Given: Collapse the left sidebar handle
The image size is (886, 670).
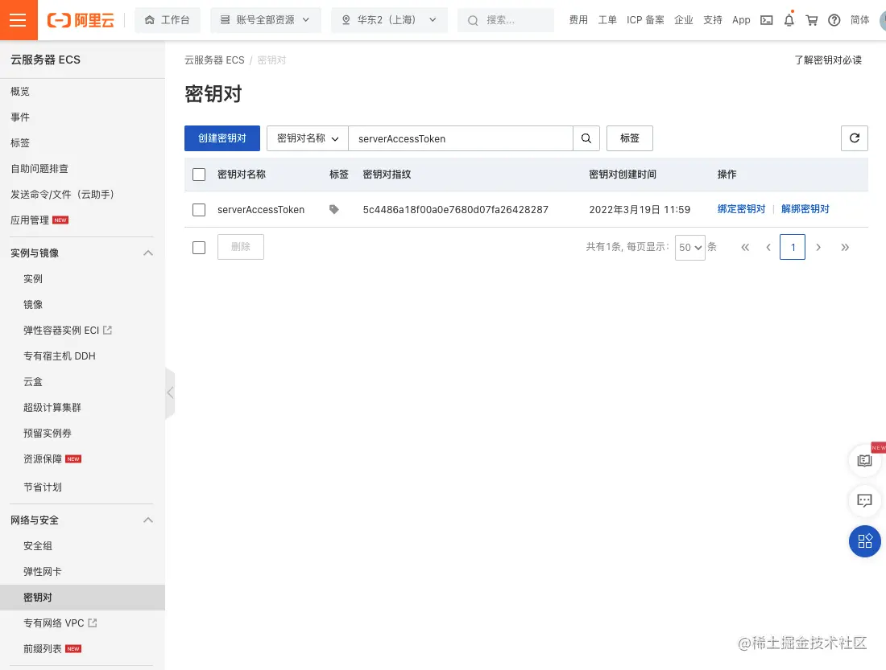Looking at the screenshot, I should [x=170, y=393].
